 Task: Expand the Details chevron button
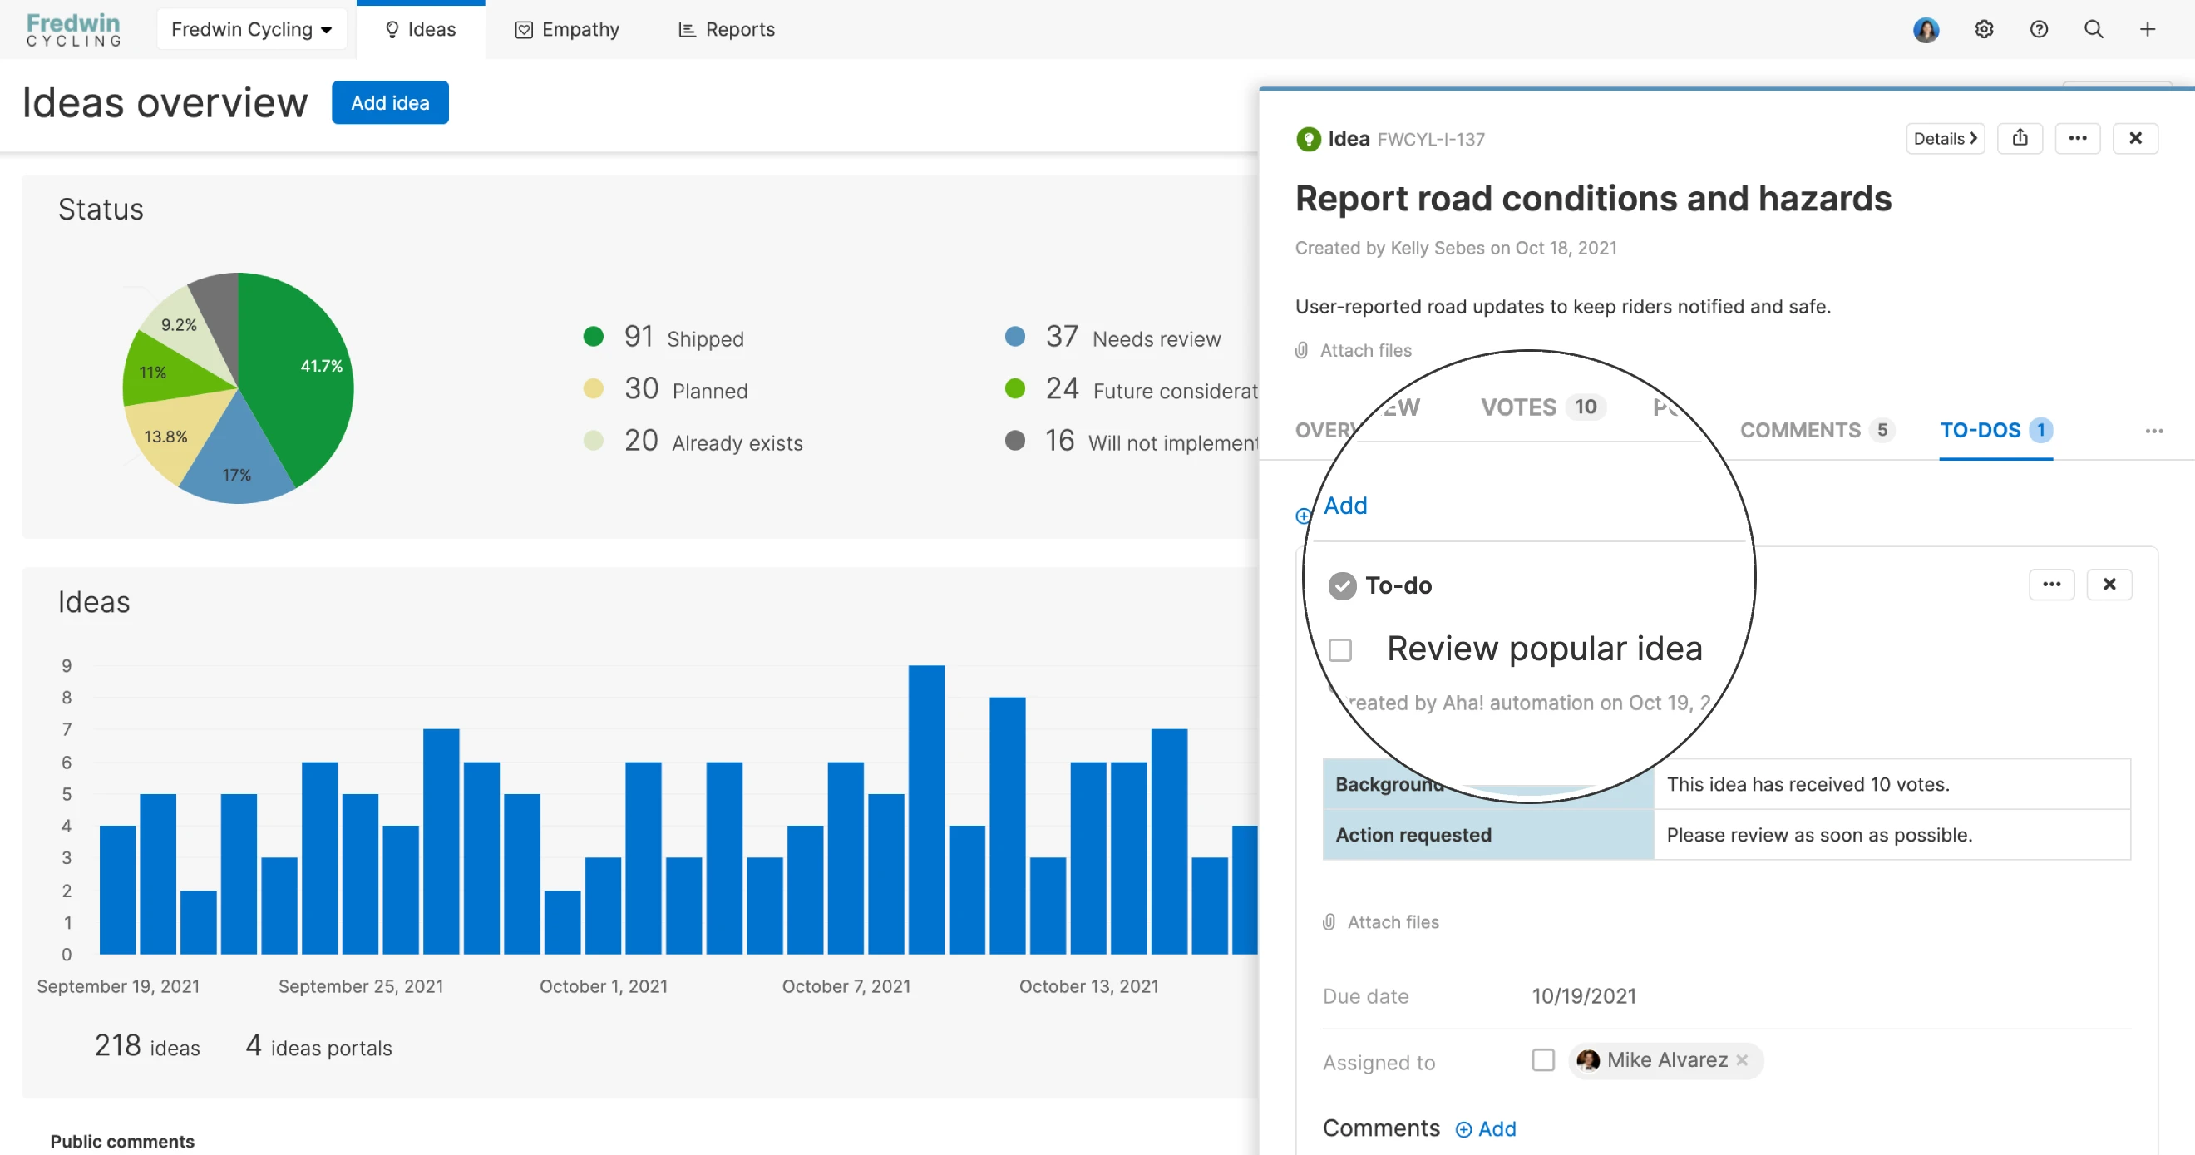(1945, 138)
